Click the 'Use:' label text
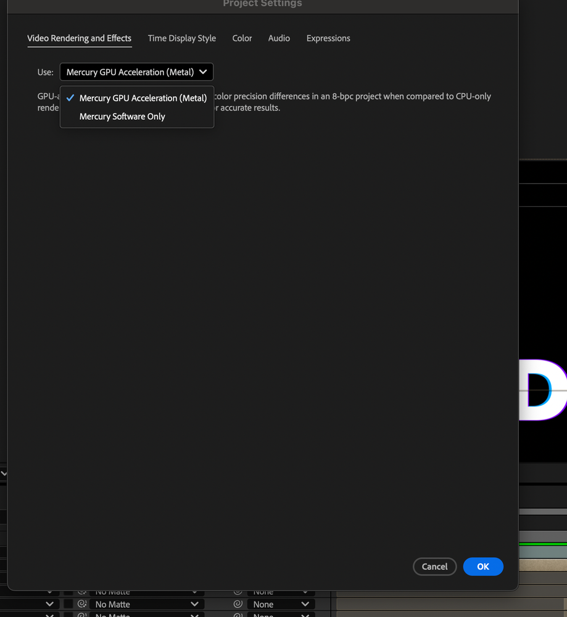Viewport: 567px width, 617px height. [x=45, y=72]
